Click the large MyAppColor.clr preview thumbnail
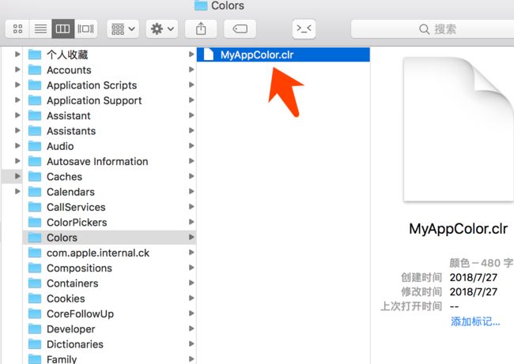Screen dimensions: 514x364 [x=459, y=129]
